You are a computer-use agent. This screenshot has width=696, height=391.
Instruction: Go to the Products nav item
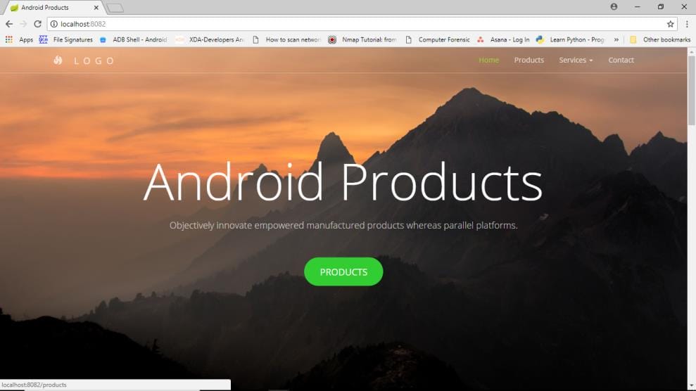click(x=529, y=60)
